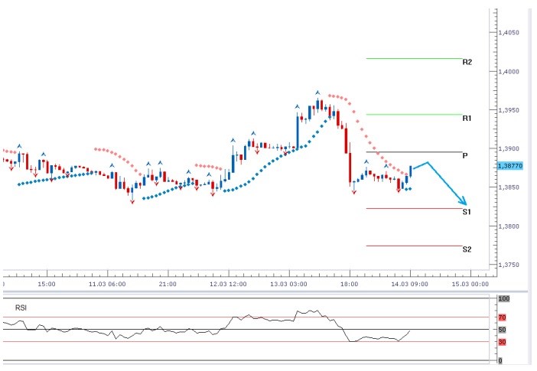
Task: Select the R1 resistance level label
Action: [x=467, y=119]
